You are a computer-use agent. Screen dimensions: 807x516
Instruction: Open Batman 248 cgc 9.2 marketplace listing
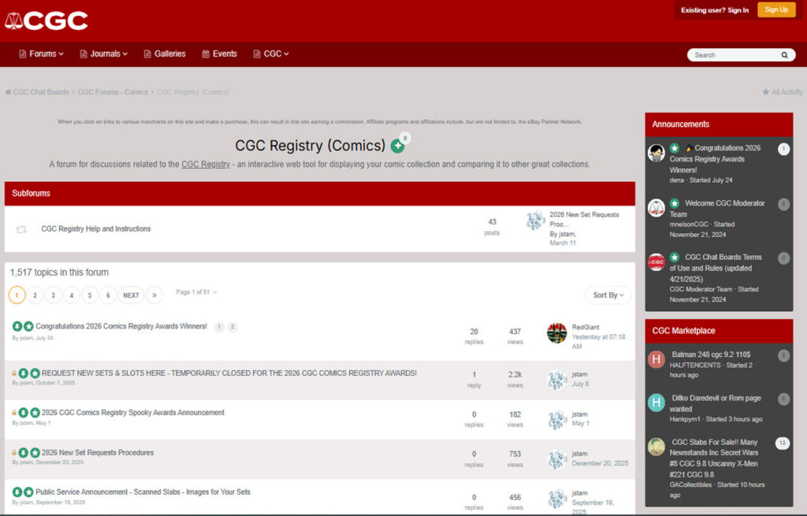[x=711, y=355]
